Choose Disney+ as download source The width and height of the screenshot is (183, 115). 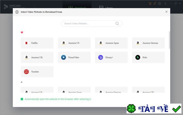pyautogui.click(x=111, y=57)
